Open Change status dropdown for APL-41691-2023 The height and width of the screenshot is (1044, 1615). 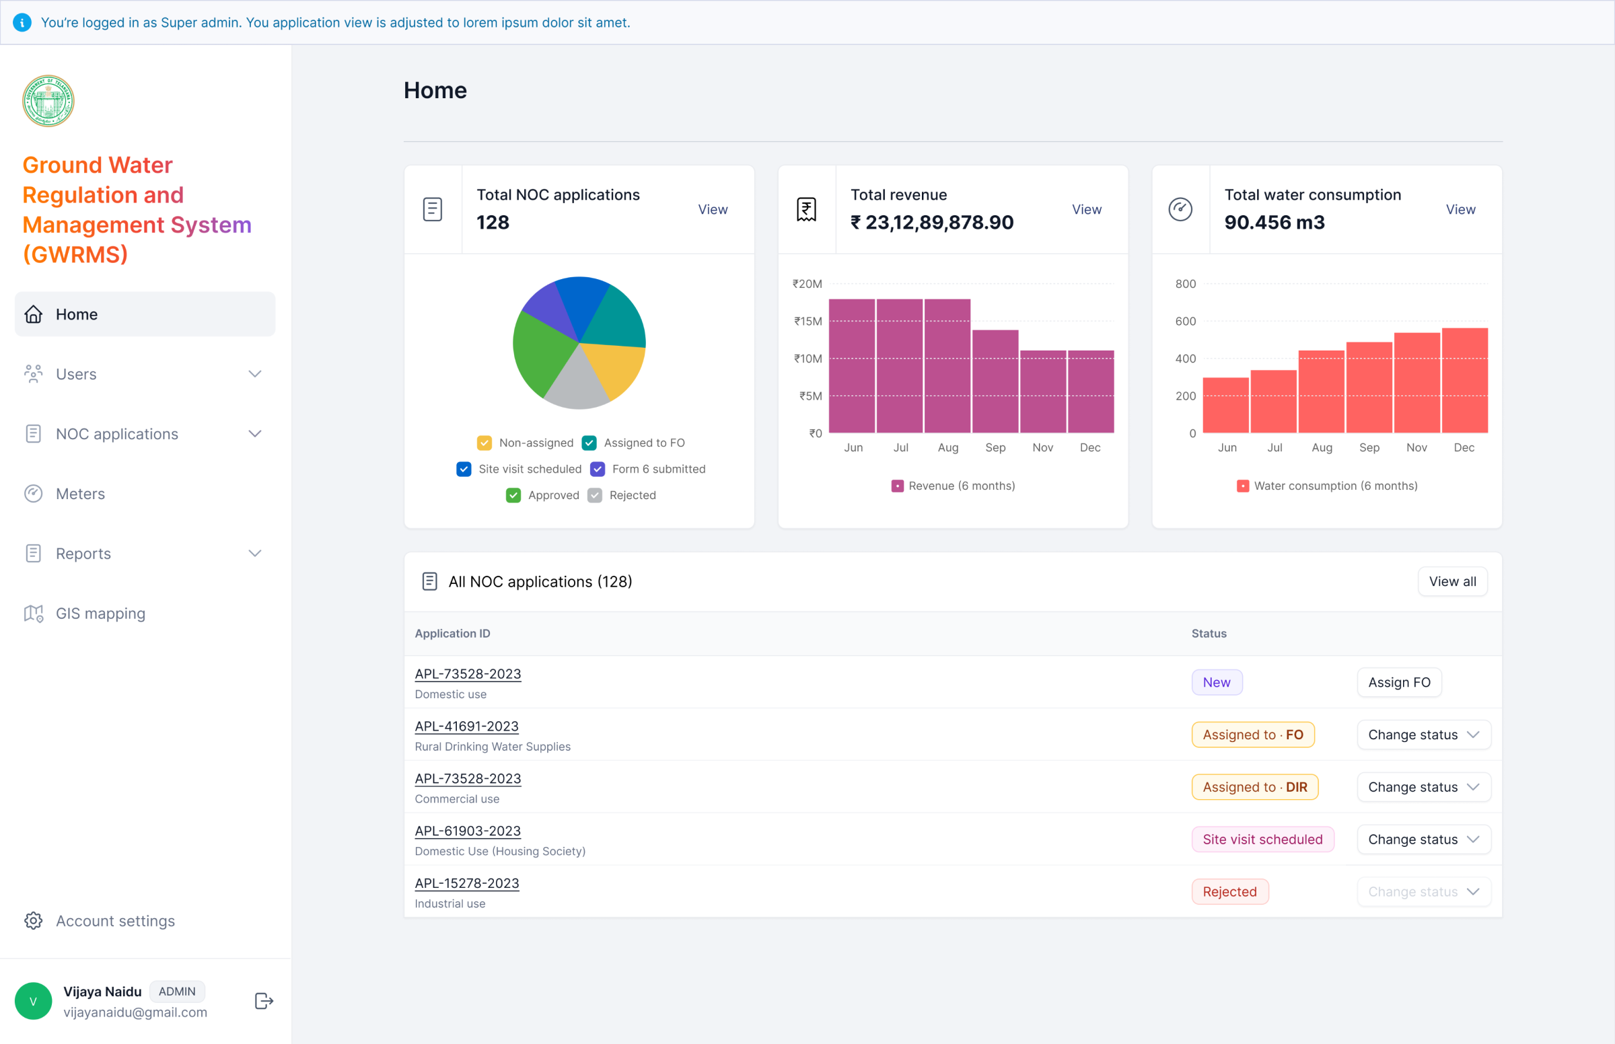tap(1423, 735)
